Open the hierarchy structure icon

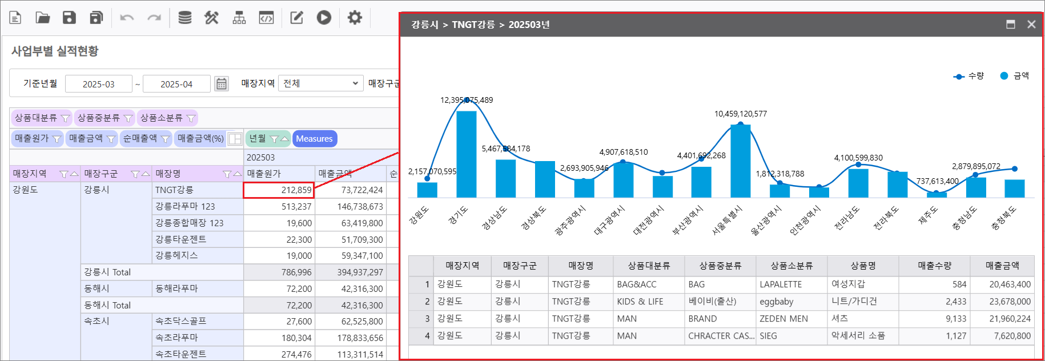[239, 18]
